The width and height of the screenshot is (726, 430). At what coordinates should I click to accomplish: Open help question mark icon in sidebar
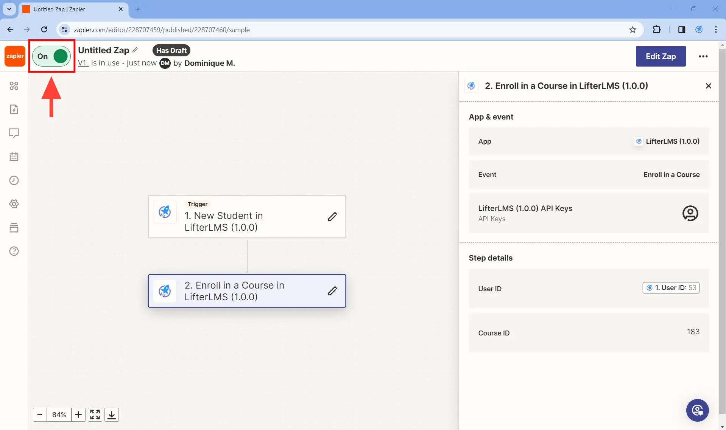coord(14,251)
